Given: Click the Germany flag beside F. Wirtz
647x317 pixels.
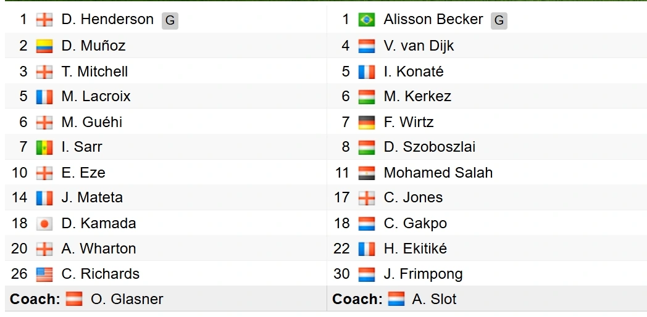Looking at the screenshot, I should tap(367, 122).
